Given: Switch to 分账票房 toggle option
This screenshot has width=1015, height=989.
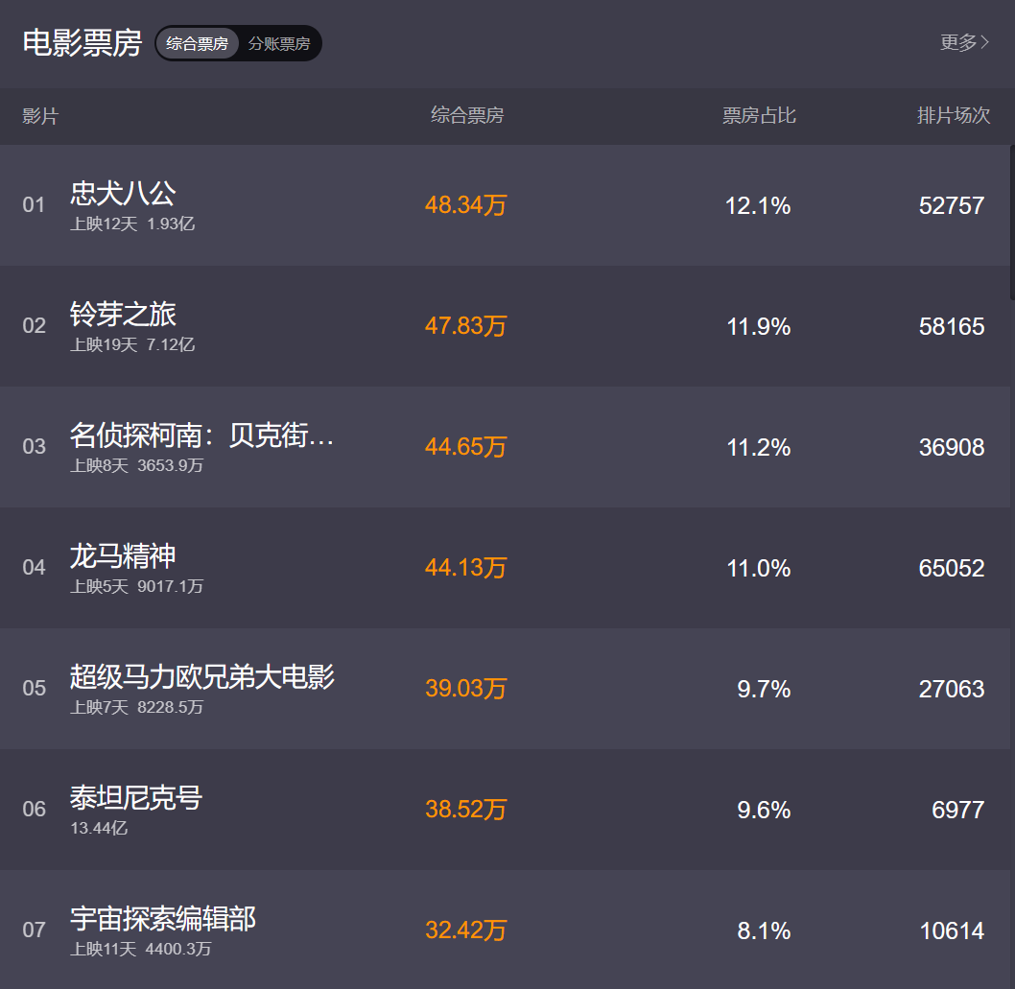Looking at the screenshot, I should click(x=279, y=43).
